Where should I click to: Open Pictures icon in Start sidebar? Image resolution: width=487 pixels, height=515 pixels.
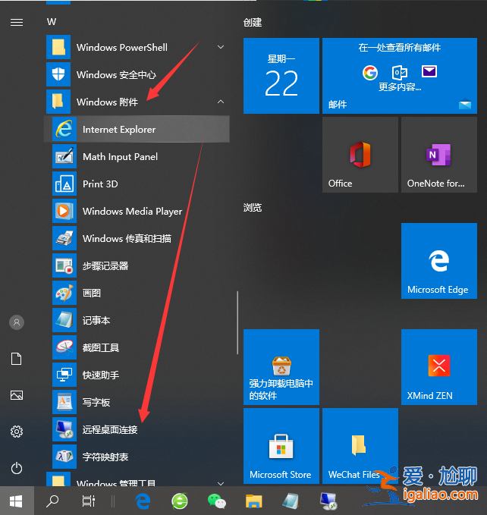click(x=17, y=395)
